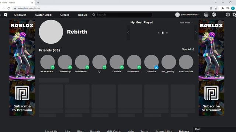This screenshot has height=132, width=236.
Task: Open right Subscribe to Premium ad banner
Action: tap(211, 68)
